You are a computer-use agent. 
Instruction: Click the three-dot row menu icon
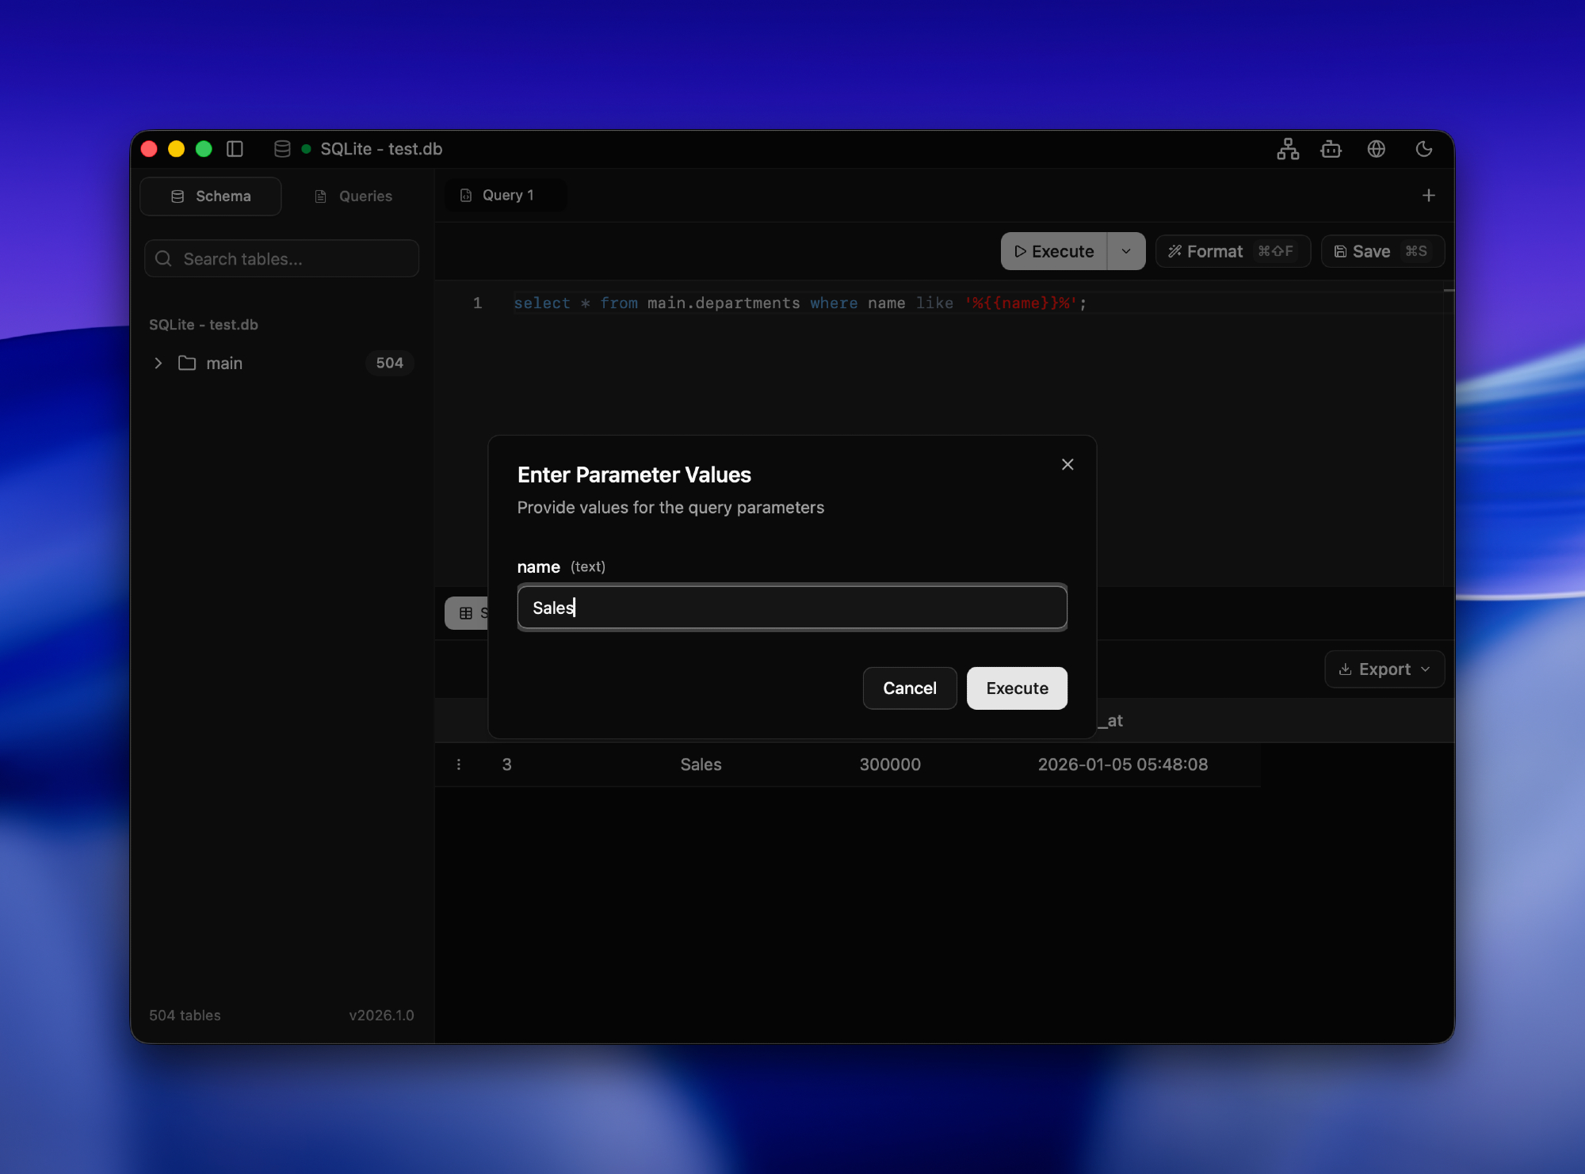(459, 764)
